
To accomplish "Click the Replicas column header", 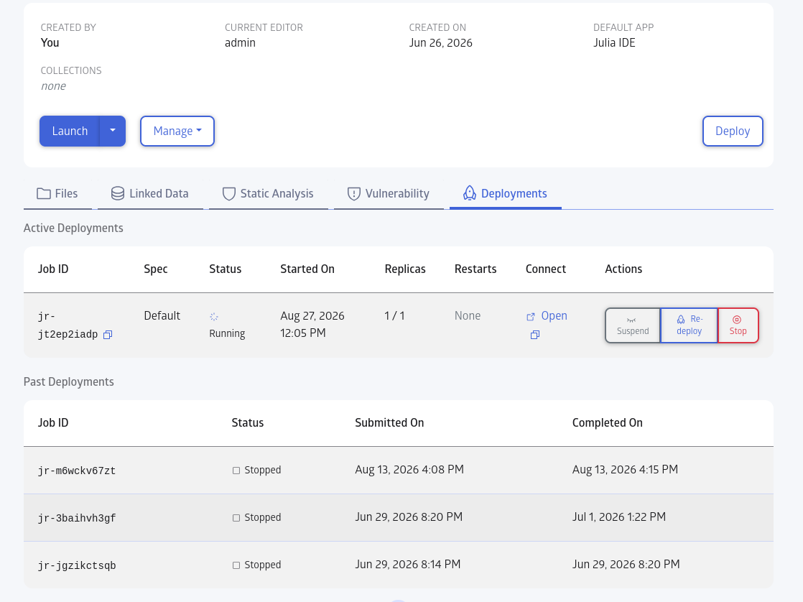I will [x=405, y=269].
